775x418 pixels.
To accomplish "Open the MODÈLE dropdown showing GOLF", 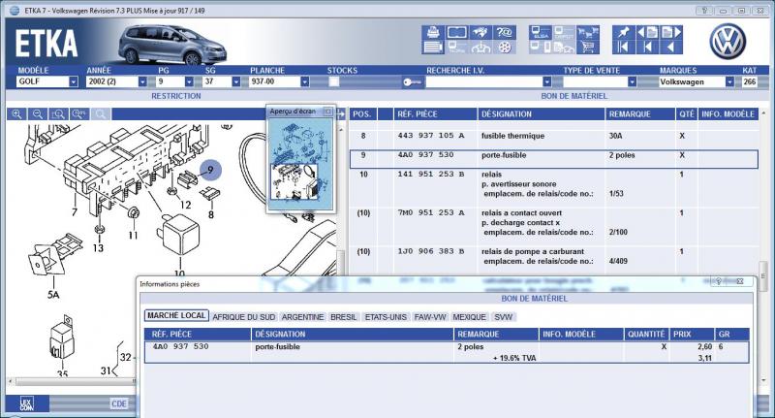I will (74, 81).
